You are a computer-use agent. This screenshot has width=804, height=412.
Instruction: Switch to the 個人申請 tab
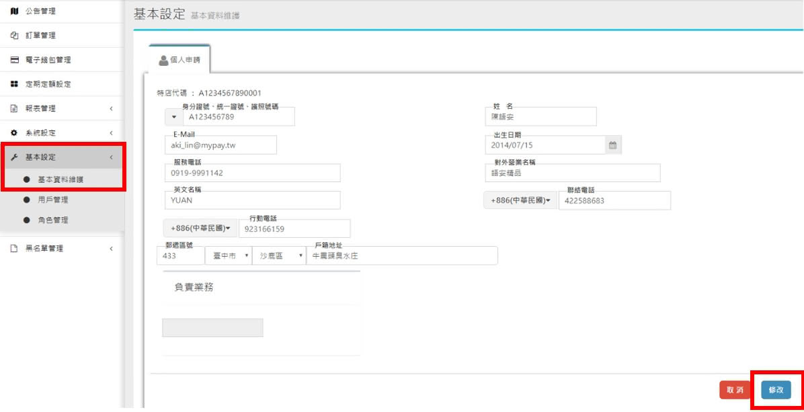coord(179,60)
